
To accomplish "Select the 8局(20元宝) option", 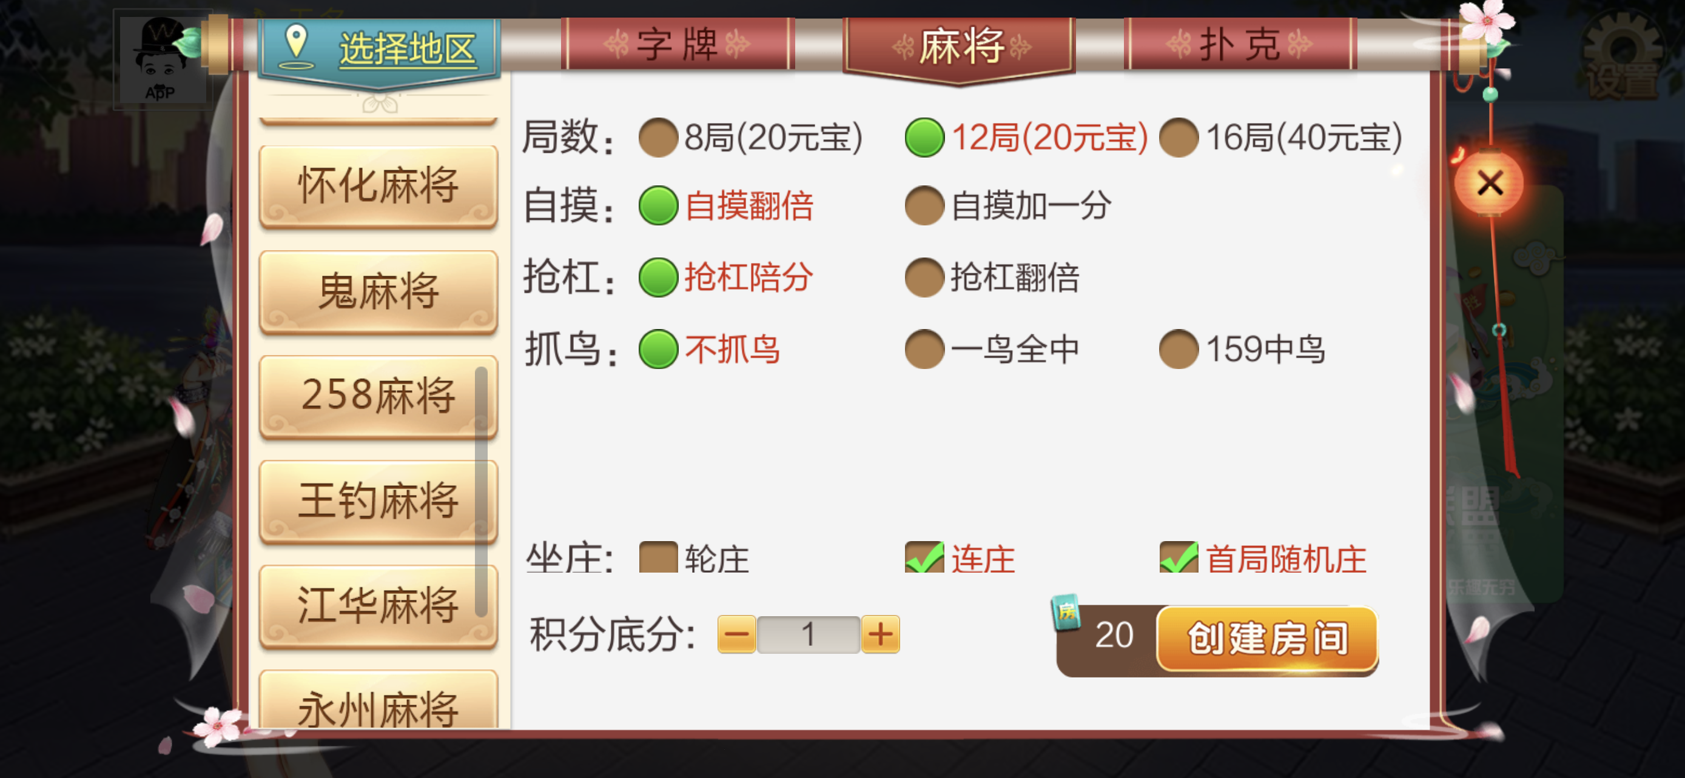I will tap(750, 138).
